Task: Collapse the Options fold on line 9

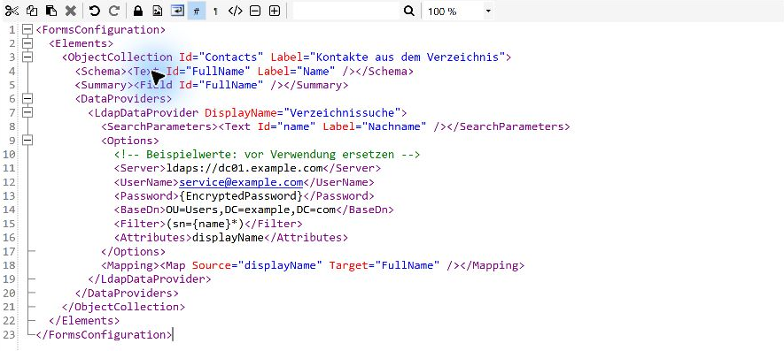Action: [x=27, y=141]
